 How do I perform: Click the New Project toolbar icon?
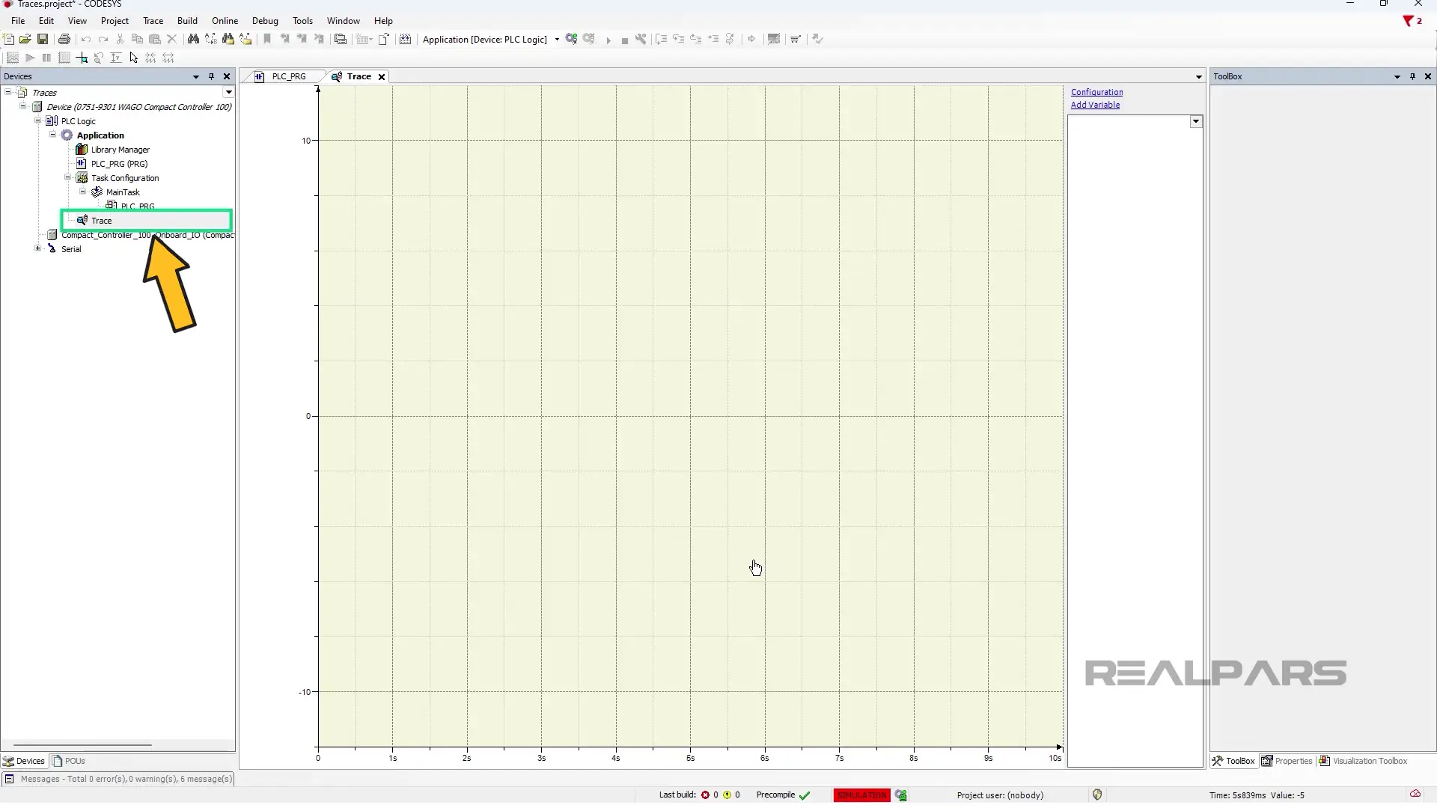pyautogui.click(x=9, y=40)
